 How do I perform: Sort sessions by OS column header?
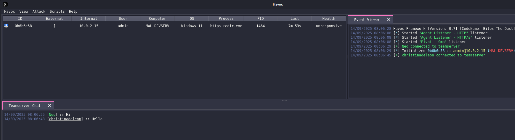pos(192,18)
